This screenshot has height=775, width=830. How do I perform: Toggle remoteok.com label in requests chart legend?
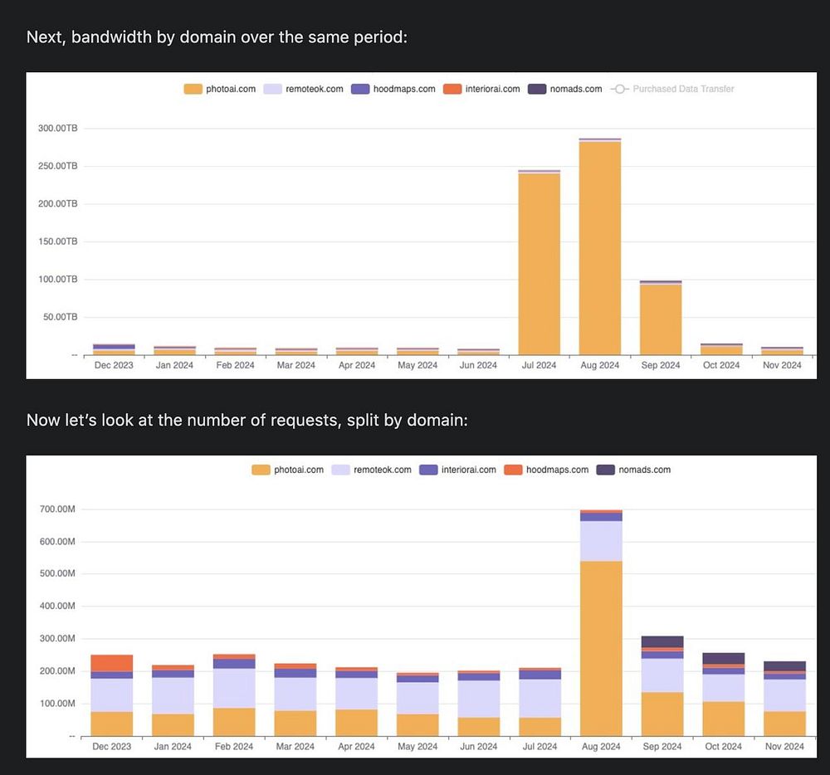pyautogui.click(x=382, y=470)
